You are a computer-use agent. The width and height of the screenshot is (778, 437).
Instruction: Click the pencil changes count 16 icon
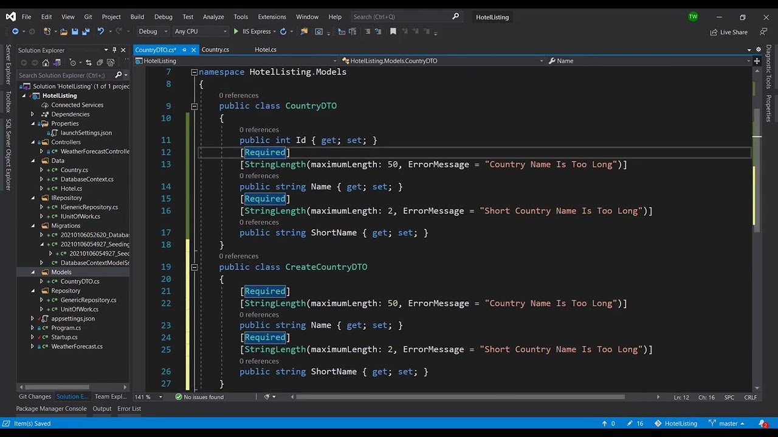tap(635, 424)
